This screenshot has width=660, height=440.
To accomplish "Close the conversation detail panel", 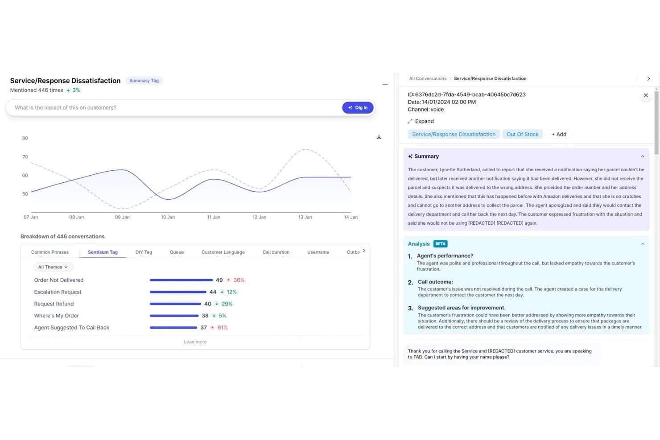I will pyautogui.click(x=645, y=95).
